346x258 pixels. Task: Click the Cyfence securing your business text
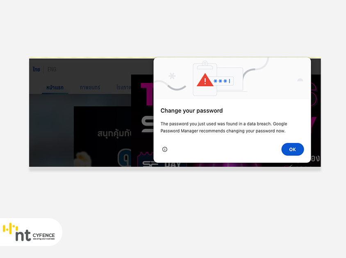pyautogui.click(x=44, y=236)
